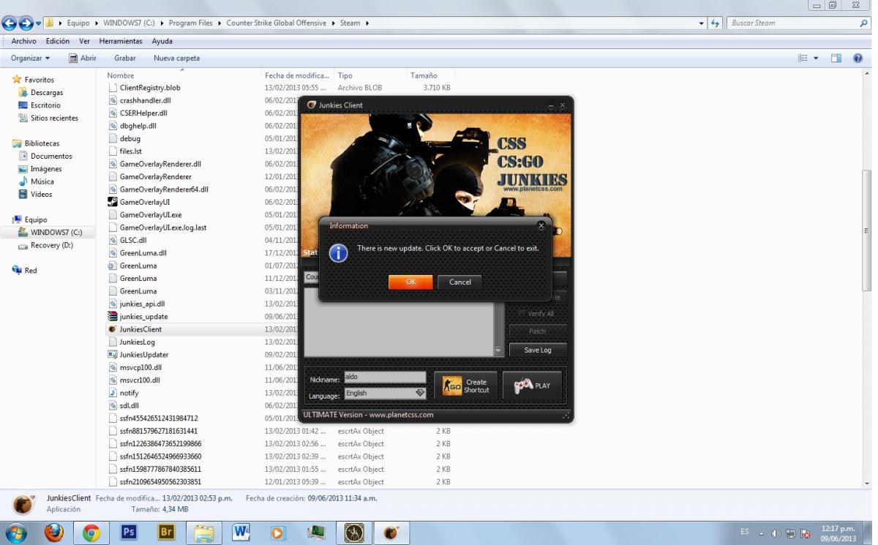Open the address bar history dropdown
This screenshot has width=878, height=545.
click(x=702, y=23)
